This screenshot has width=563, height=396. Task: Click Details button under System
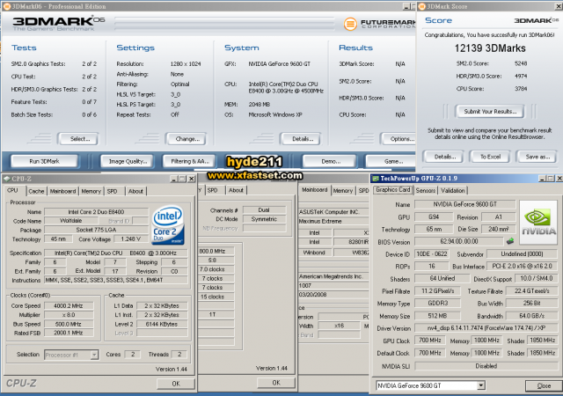tap(303, 139)
